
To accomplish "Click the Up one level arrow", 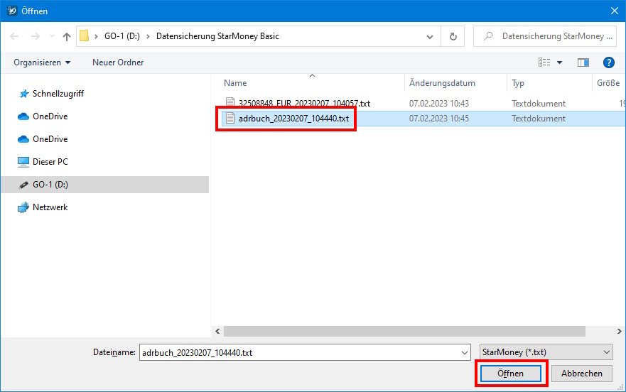I will (x=67, y=36).
